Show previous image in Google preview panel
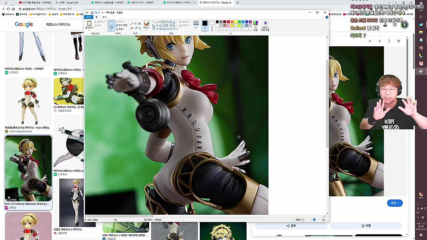 [370, 41]
